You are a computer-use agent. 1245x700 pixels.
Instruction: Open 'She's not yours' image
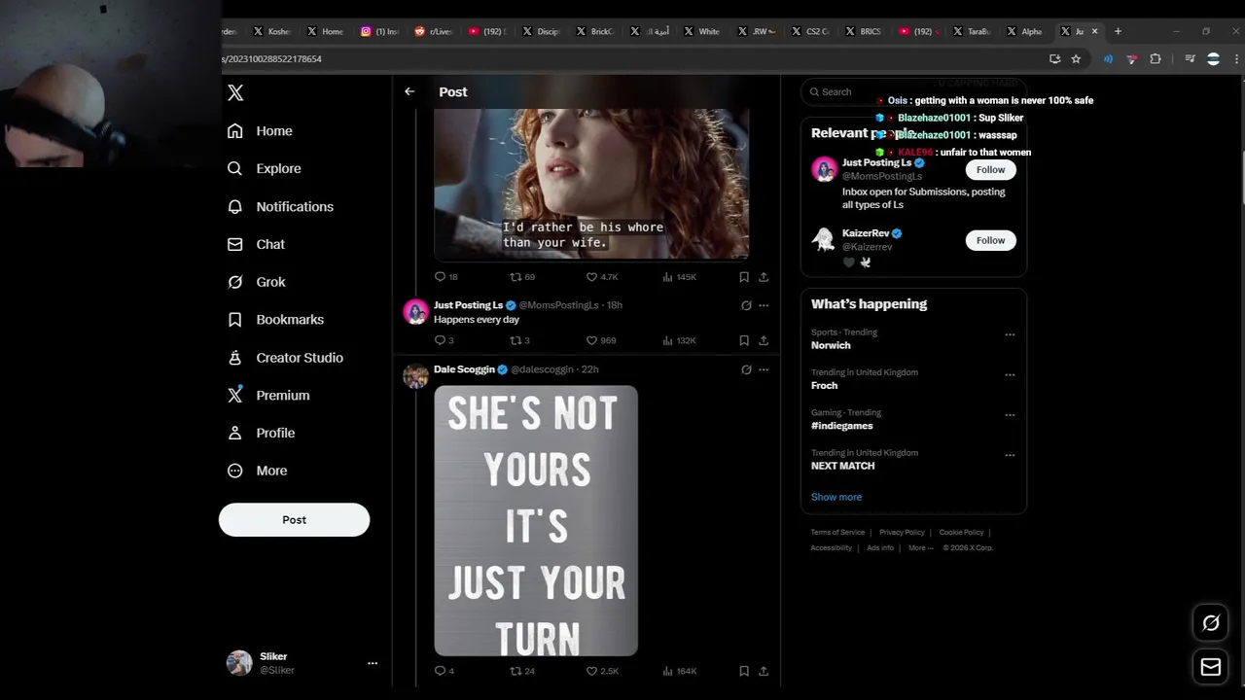[x=536, y=520]
